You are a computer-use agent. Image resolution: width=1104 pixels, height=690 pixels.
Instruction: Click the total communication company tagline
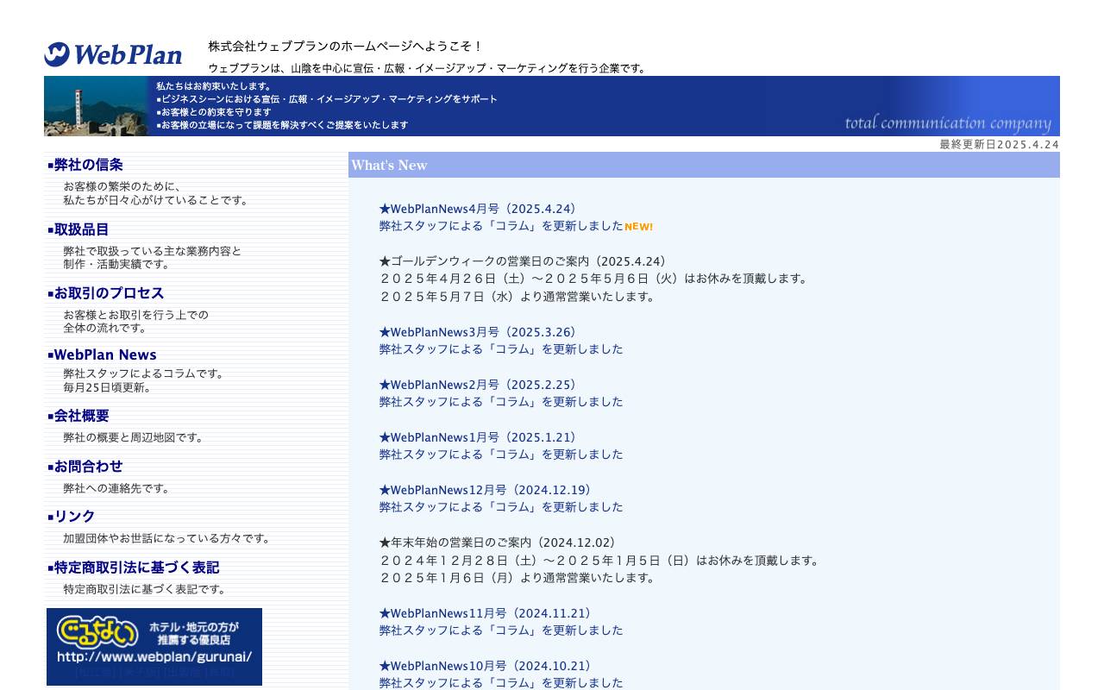point(948,122)
